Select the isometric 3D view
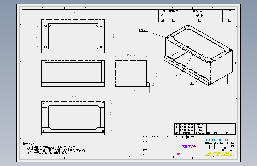This screenshot has width=257, height=166. (x=198, y=55)
